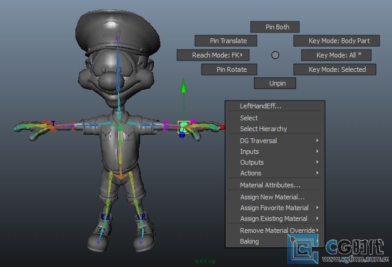Viewport: 392px width, 267px height.
Task: Choose Assign New Material...
Action: (x=275, y=197)
